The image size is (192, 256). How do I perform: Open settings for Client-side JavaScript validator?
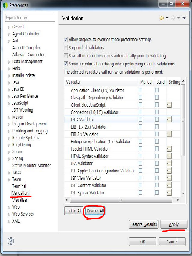pos(169,105)
